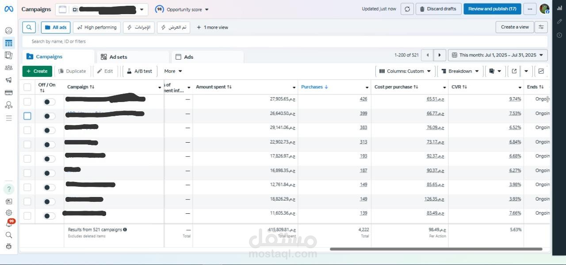Open Campaigns table icon in left sidebar
The height and width of the screenshot is (265, 566).
(8, 43)
